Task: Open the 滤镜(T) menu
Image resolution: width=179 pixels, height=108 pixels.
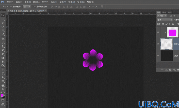Action: [x=63, y=2]
